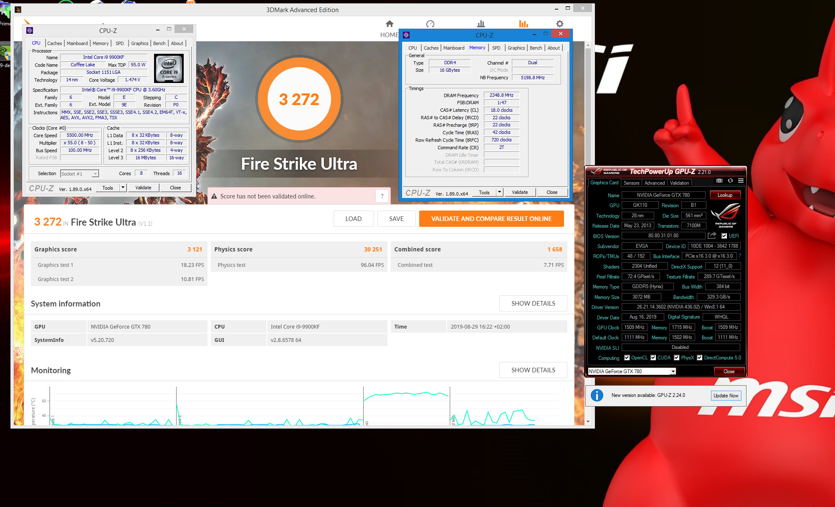Click Tools button in left CPU-Z
The image size is (835, 507).
(x=108, y=188)
